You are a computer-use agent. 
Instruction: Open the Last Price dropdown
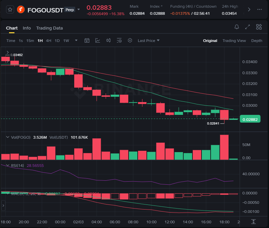tap(148, 41)
